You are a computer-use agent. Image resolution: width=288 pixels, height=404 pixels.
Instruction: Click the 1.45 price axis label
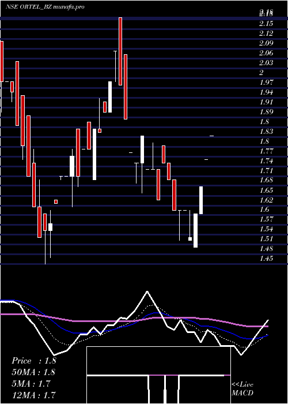point(266,259)
